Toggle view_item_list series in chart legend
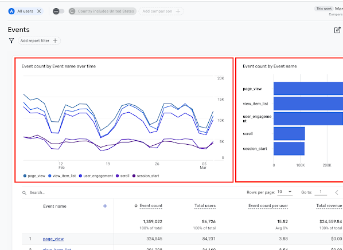 (62, 176)
